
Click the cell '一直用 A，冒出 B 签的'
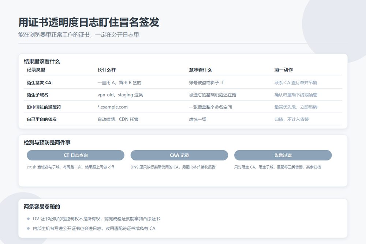pos(119,82)
